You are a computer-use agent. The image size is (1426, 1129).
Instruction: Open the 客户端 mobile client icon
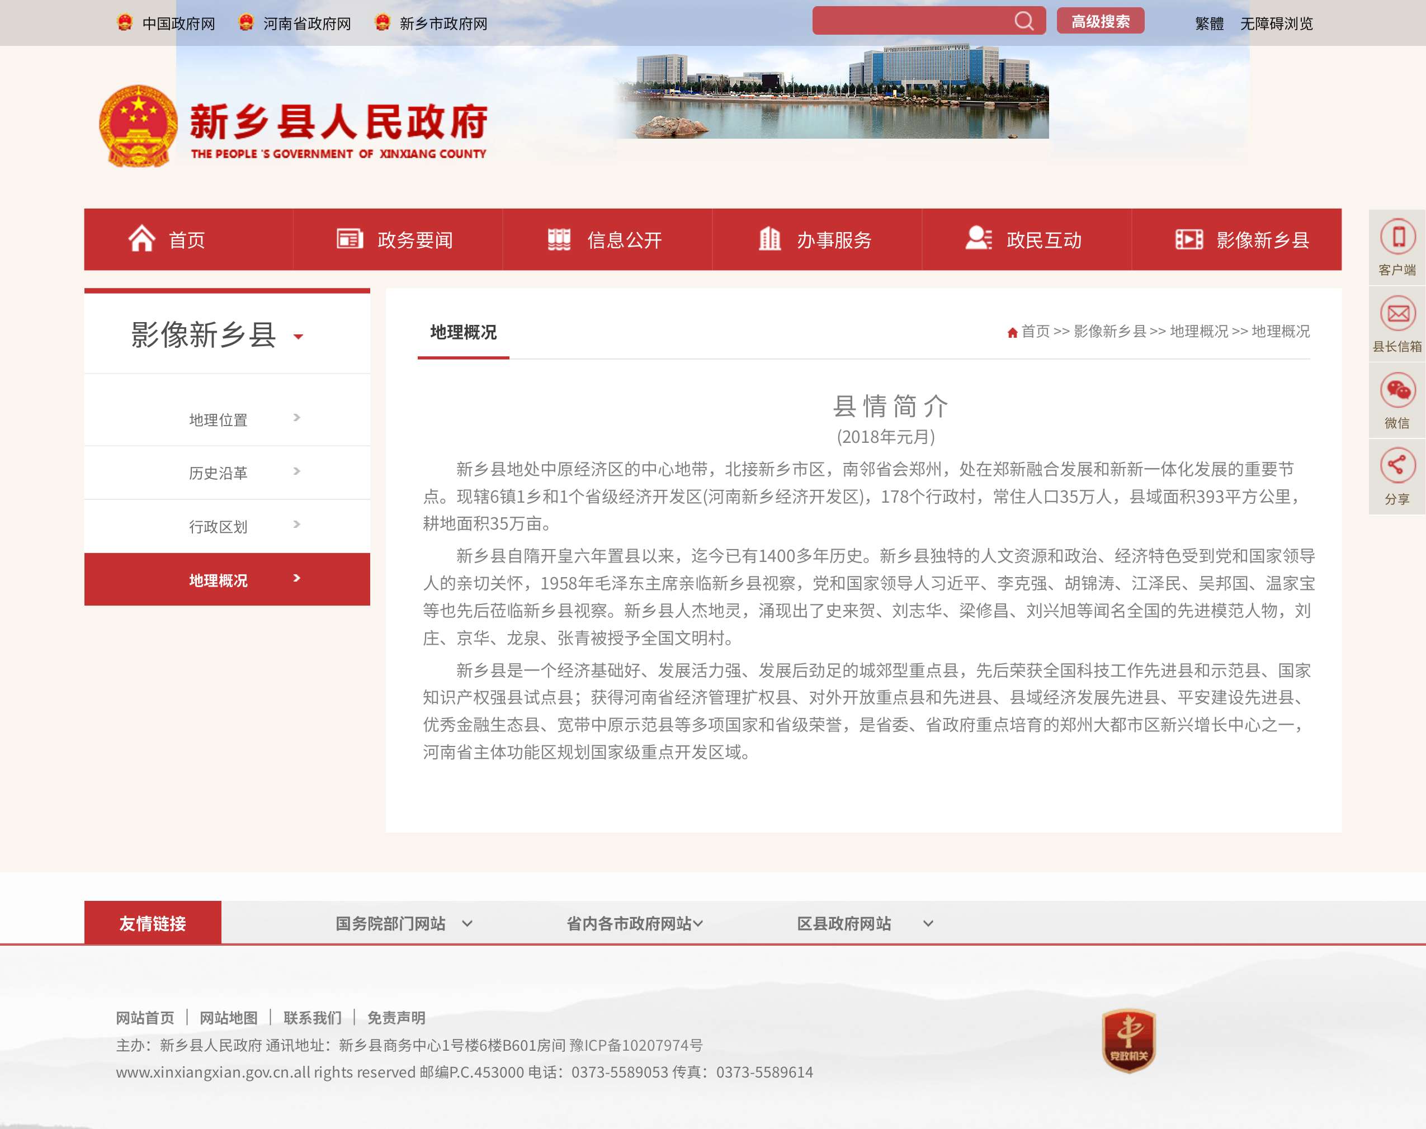click(1397, 237)
